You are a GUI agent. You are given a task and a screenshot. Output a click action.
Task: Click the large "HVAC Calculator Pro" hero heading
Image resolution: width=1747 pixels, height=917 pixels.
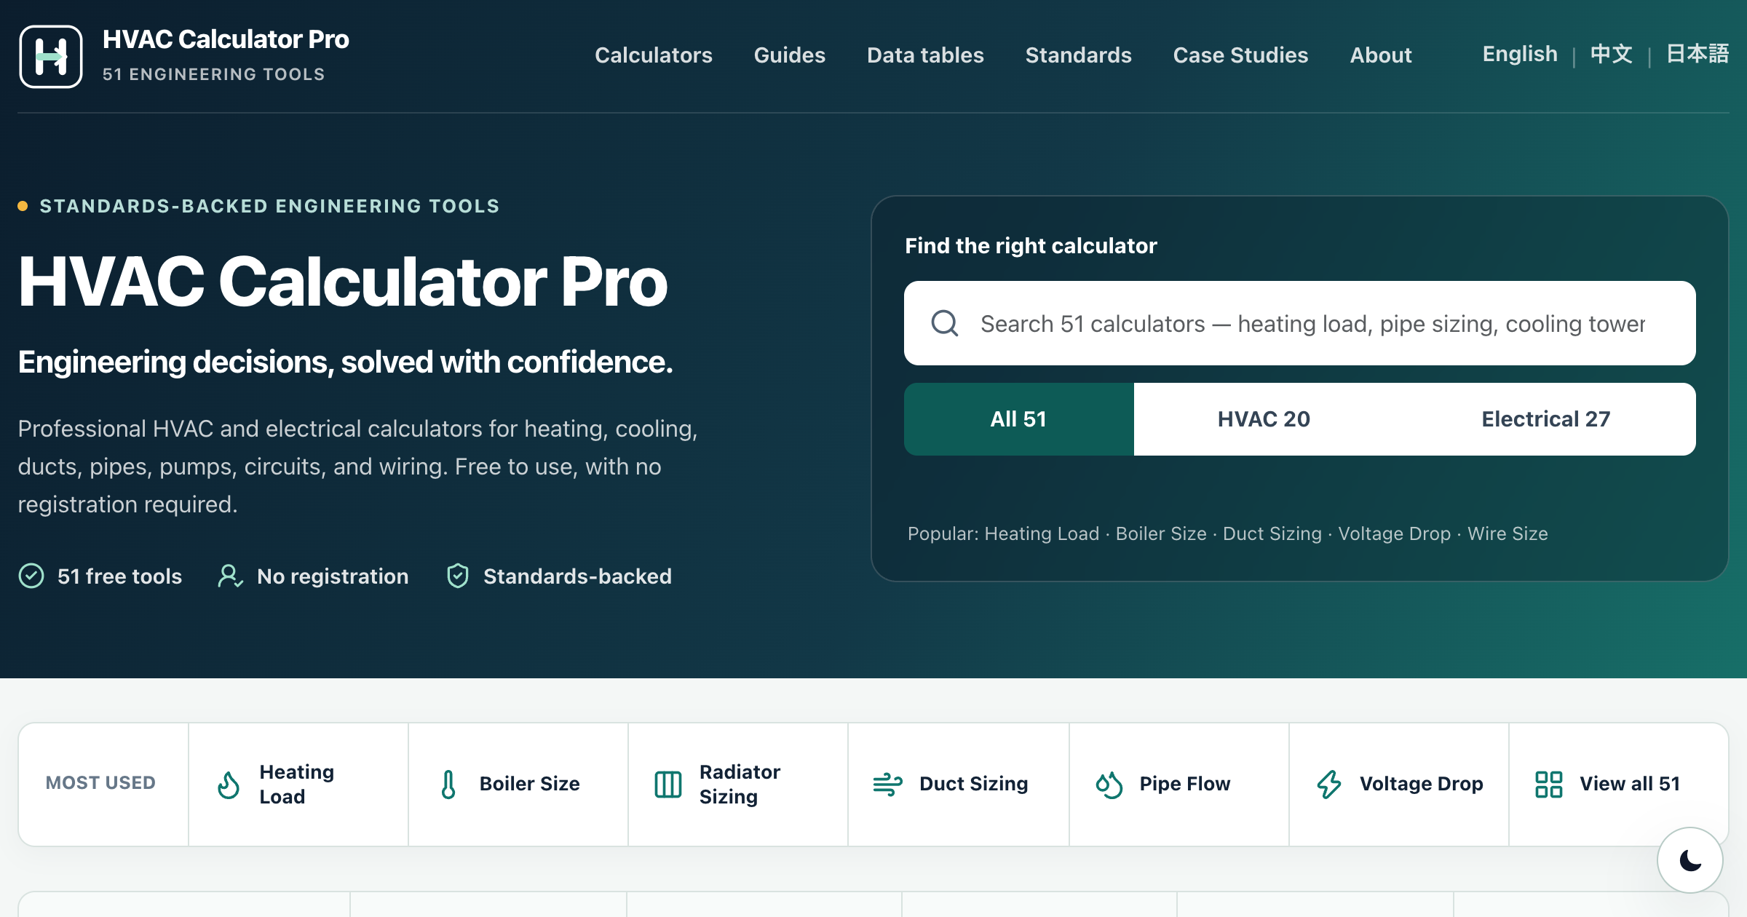pyautogui.click(x=342, y=282)
